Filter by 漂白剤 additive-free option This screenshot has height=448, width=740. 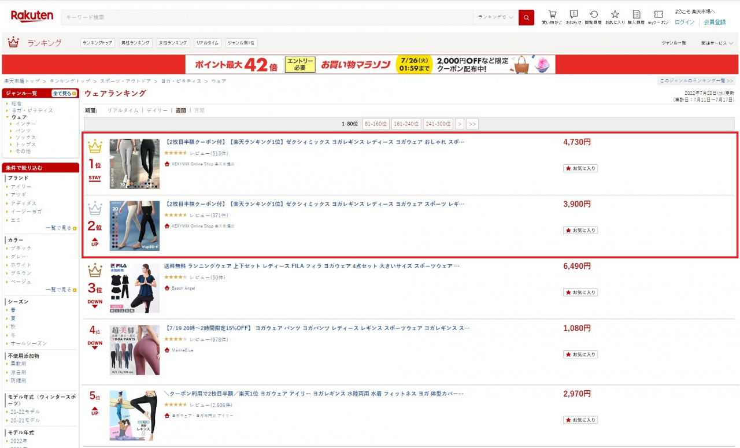point(18,372)
